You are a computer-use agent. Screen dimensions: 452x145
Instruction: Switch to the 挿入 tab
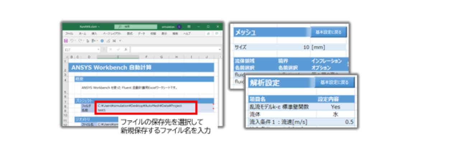(x=94, y=33)
